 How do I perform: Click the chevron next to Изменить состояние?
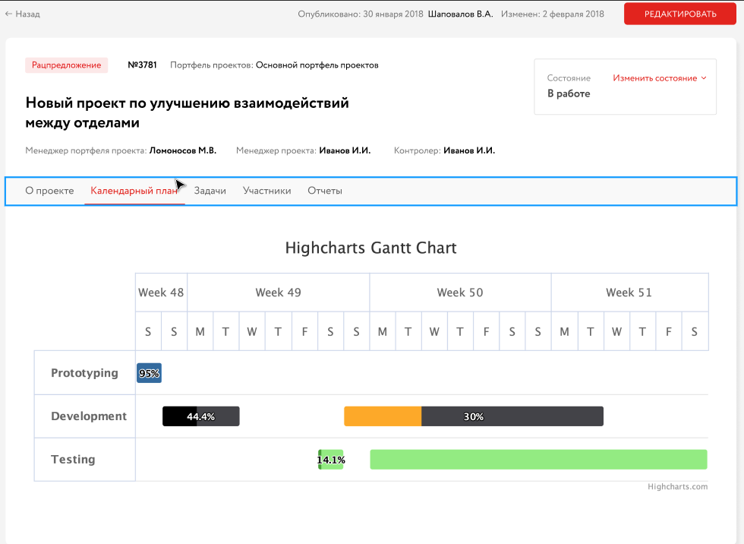pos(704,78)
